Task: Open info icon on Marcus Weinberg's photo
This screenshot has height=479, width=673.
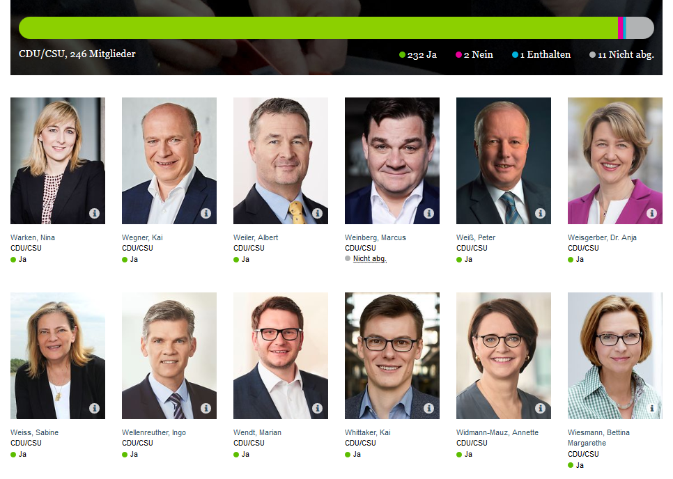Action: [428, 213]
